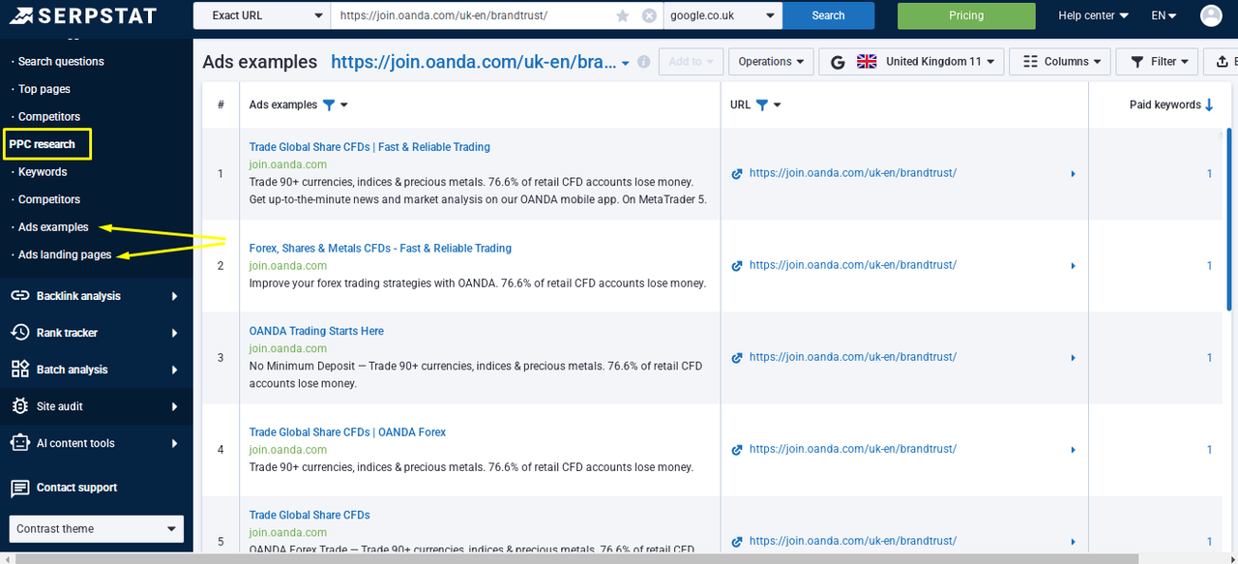Open the google.co.uk database dropdown
The image size is (1238, 564).
tap(722, 15)
